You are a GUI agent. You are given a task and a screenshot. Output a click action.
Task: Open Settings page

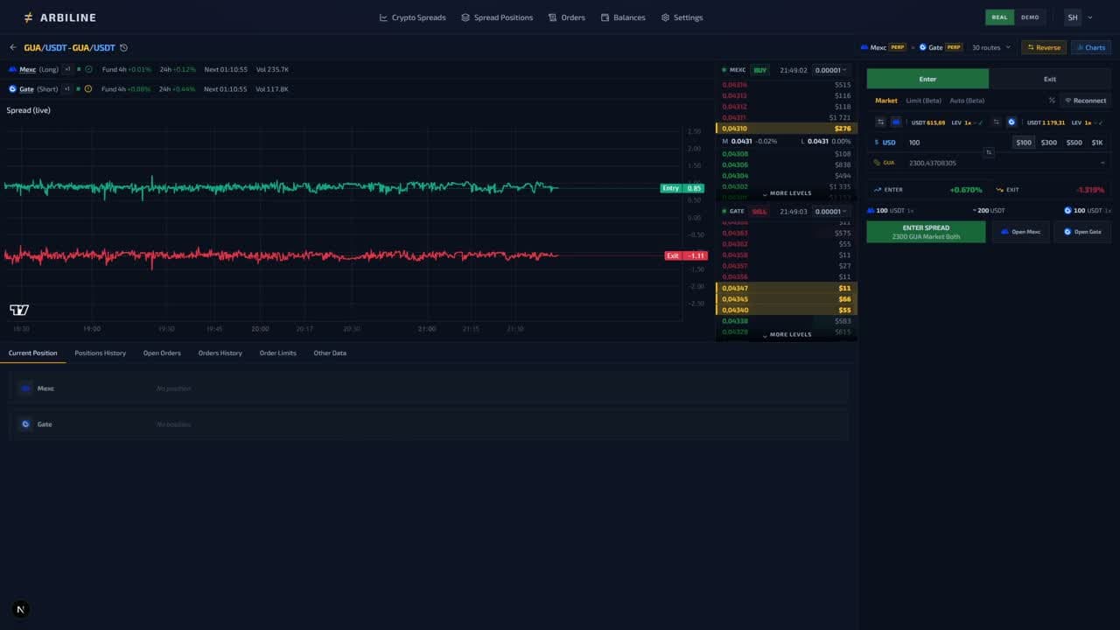point(682,17)
